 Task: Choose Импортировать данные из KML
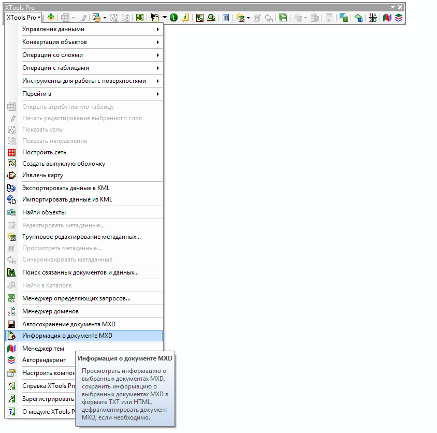[84, 199]
